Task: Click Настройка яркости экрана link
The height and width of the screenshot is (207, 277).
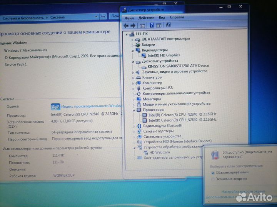Action: [x=243, y=192]
